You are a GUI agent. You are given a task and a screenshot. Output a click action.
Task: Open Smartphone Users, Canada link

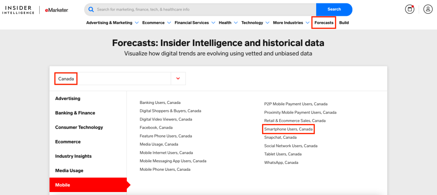pos(288,129)
